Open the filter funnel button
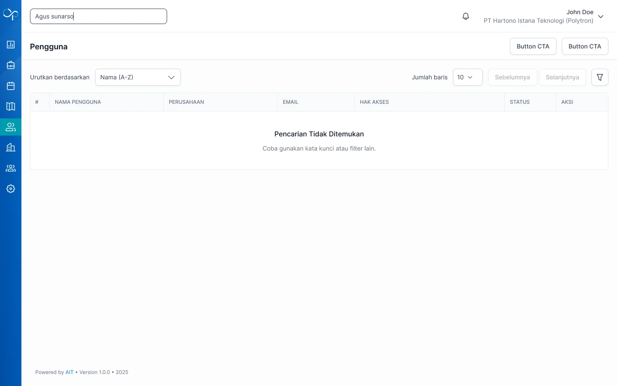Viewport: 617px width, 386px height. 600,77
